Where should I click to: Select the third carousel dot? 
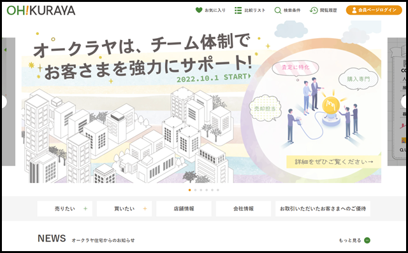(201, 190)
